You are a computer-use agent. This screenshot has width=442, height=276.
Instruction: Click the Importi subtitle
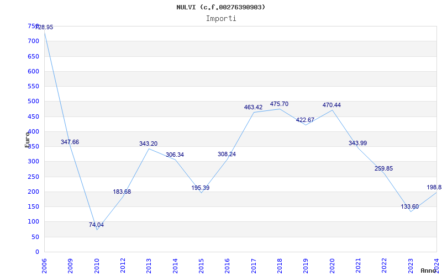(x=221, y=19)
